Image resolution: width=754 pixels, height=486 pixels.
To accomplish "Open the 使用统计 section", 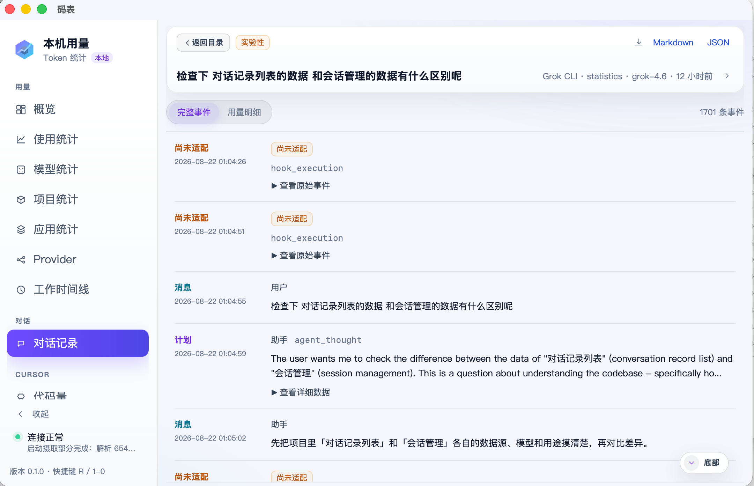I will pos(78,140).
